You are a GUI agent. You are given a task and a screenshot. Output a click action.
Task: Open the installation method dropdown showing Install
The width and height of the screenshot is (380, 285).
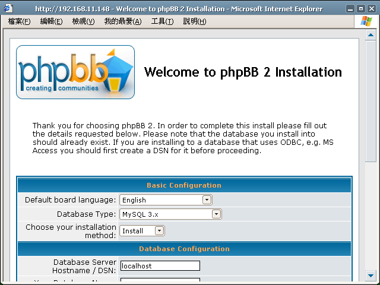(x=142, y=231)
